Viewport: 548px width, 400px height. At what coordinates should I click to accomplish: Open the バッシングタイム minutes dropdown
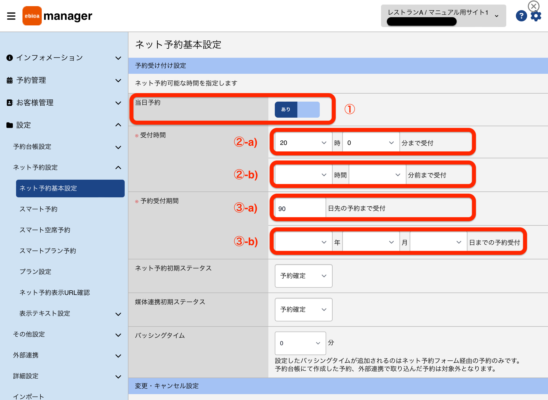(x=300, y=343)
